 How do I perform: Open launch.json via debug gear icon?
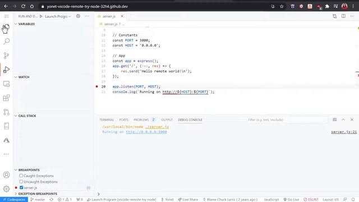(x=78, y=16)
